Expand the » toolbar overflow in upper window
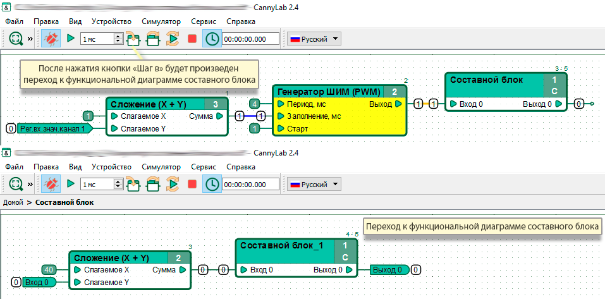This screenshot has height=299, width=605. 30,39
